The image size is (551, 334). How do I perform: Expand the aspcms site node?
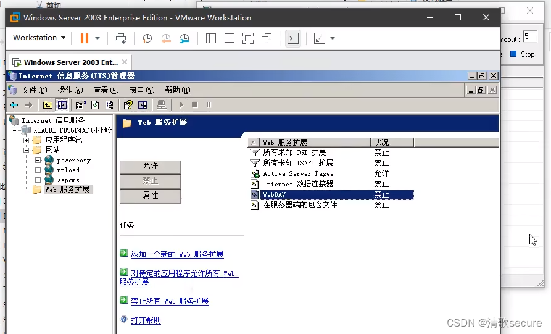38,180
